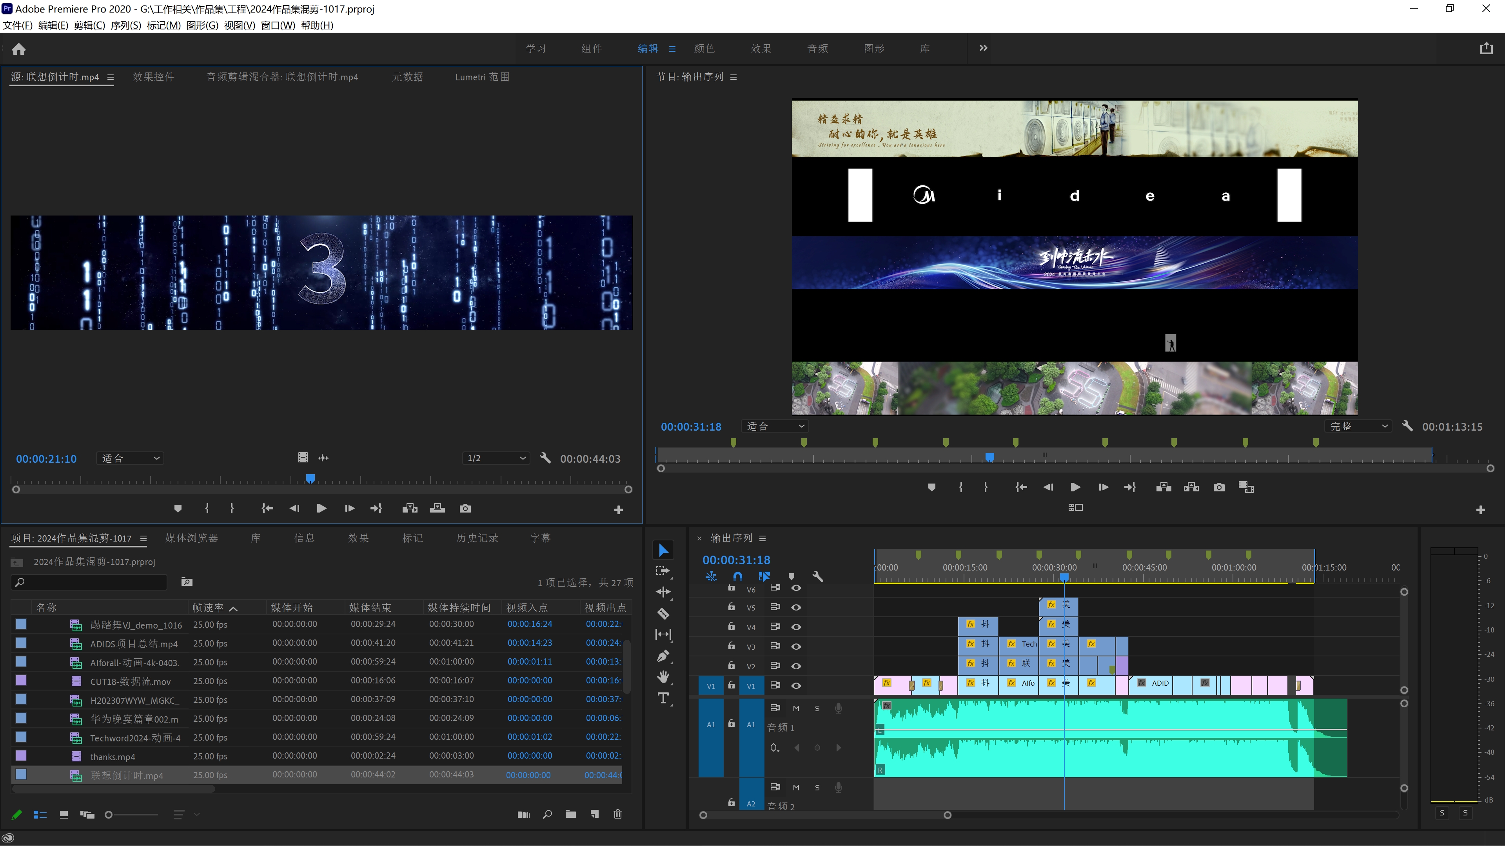Click the trash Clear icon in Project panel
The width and height of the screenshot is (1505, 846).
617,815
